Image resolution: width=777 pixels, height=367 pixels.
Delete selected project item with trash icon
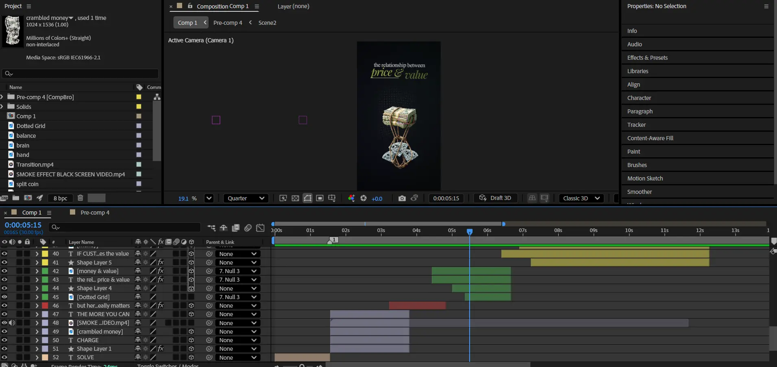(80, 198)
